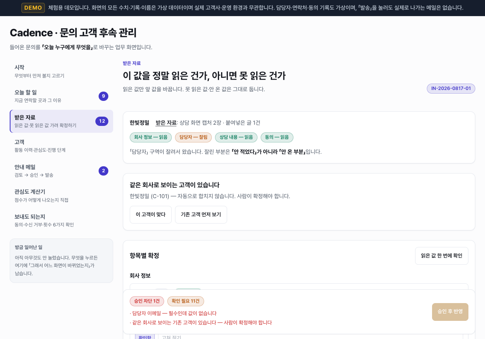This screenshot has width=485, height=339.
Task: Click the 회사 정보 — 읽음 chip
Action: point(151,137)
